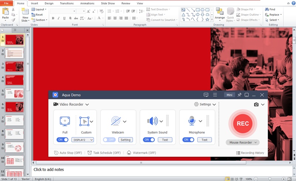This screenshot has height=181, width=296.
Task: Start recording with the red REC button
Action: pos(243,124)
